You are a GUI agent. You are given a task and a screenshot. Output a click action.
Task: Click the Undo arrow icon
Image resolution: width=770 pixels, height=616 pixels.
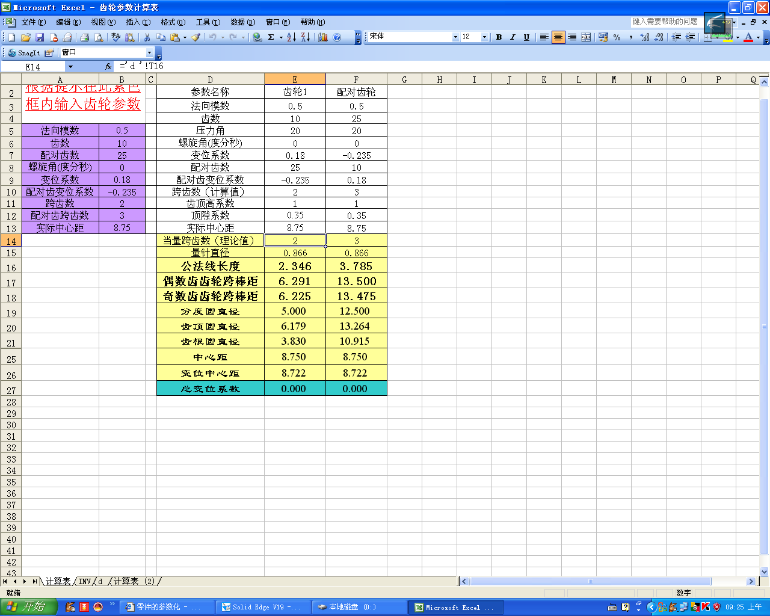(x=213, y=37)
